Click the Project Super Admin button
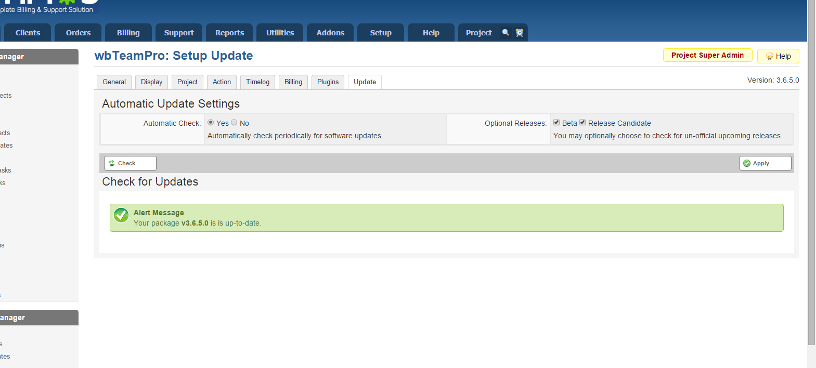This screenshot has width=816, height=368. click(707, 55)
